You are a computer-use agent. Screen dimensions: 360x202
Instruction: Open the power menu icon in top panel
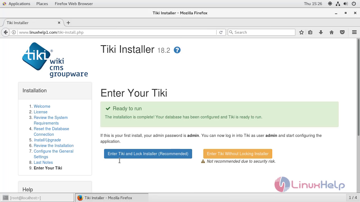point(354,4)
